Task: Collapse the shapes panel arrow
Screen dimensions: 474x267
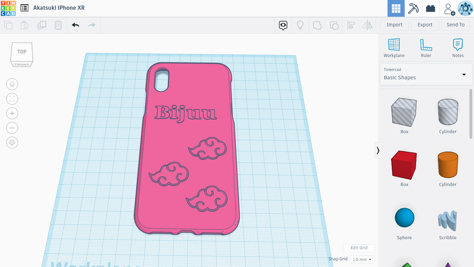Action: (x=377, y=151)
